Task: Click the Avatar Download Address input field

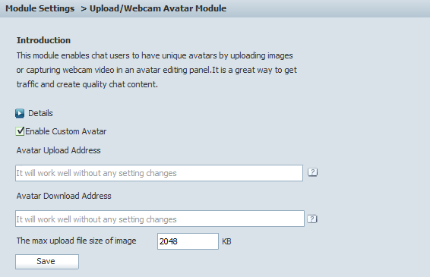Action: (x=160, y=219)
